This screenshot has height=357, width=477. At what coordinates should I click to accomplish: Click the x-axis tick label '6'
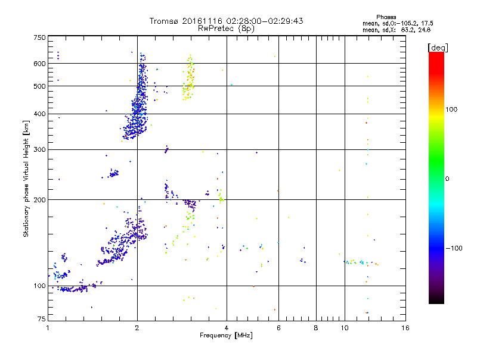(278, 328)
